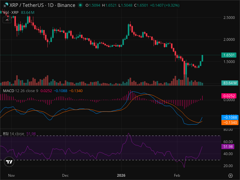Click the 0.0000 MACD axis label

coord(229,100)
